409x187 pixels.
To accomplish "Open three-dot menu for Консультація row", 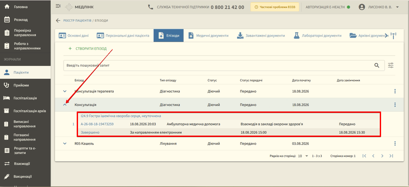I will 395,105.
